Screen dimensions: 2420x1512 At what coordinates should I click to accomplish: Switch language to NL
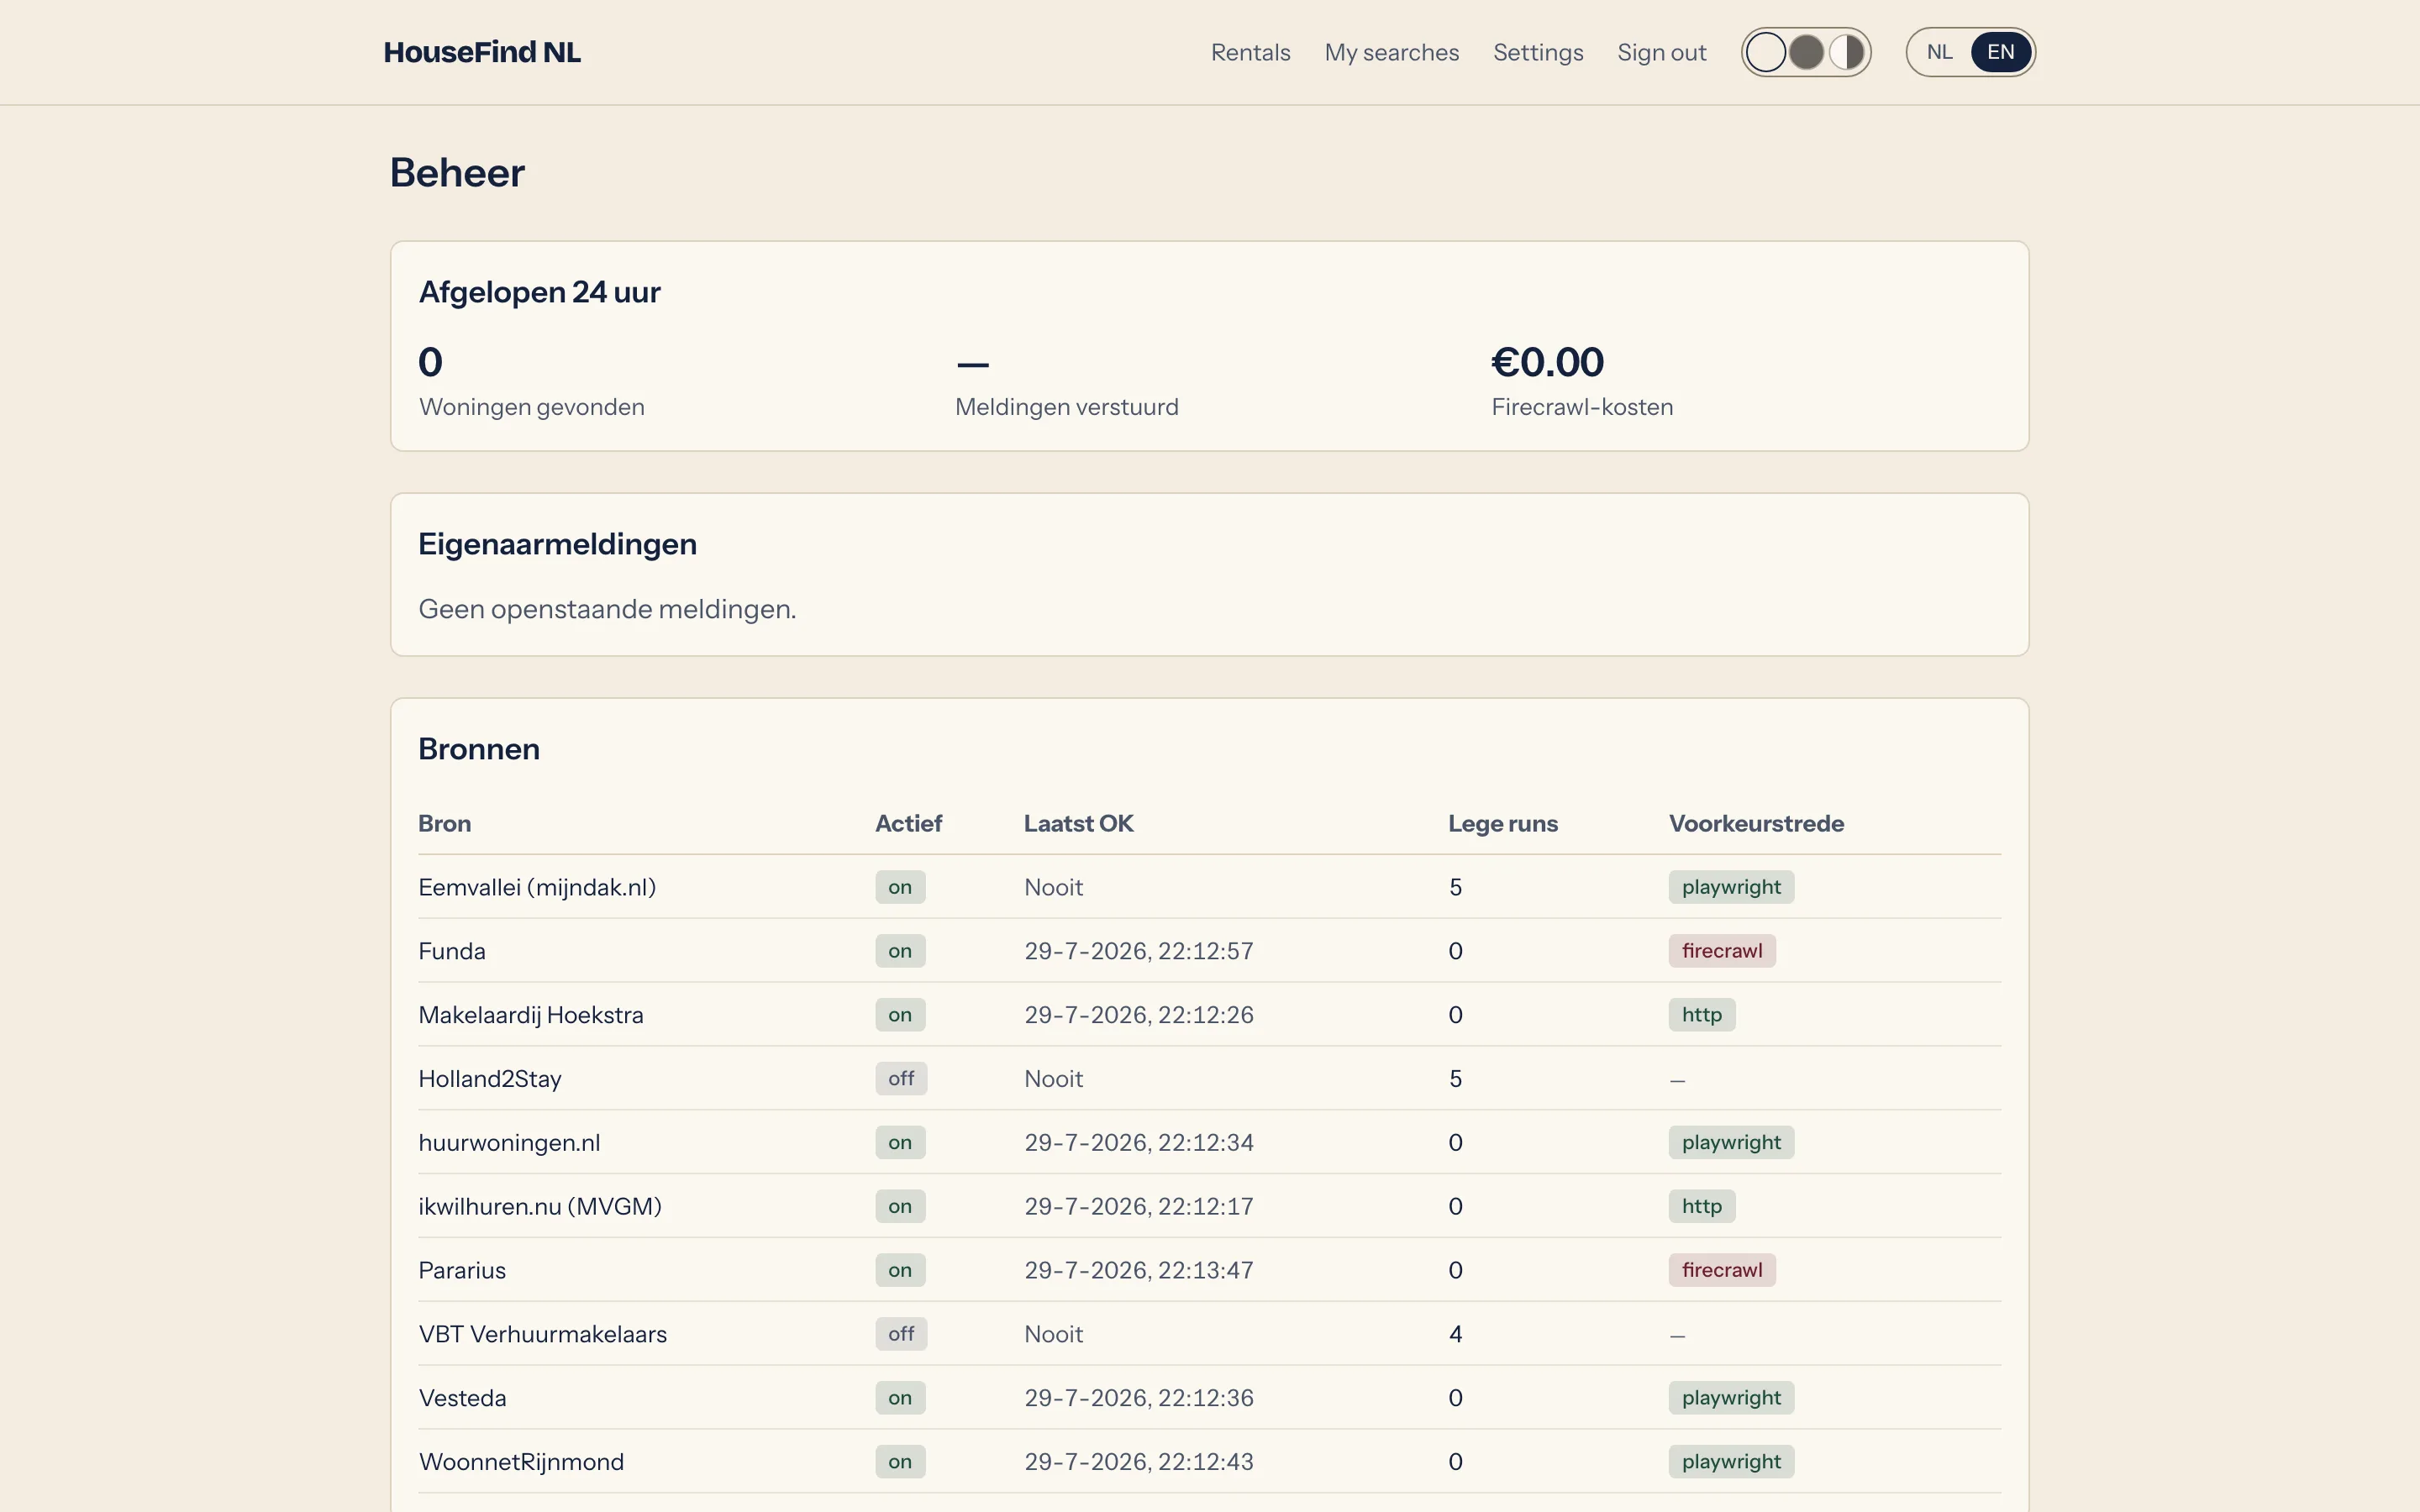tap(1939, 52)
